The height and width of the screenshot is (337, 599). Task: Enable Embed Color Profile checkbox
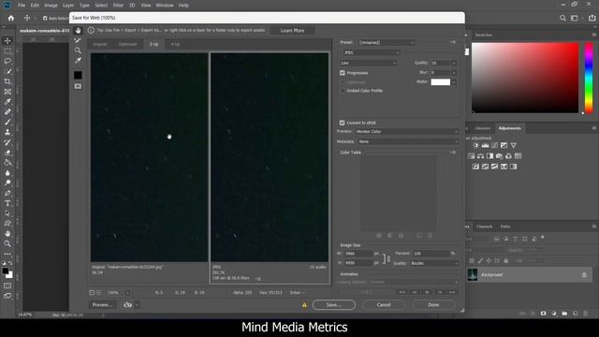pos(343,91)
